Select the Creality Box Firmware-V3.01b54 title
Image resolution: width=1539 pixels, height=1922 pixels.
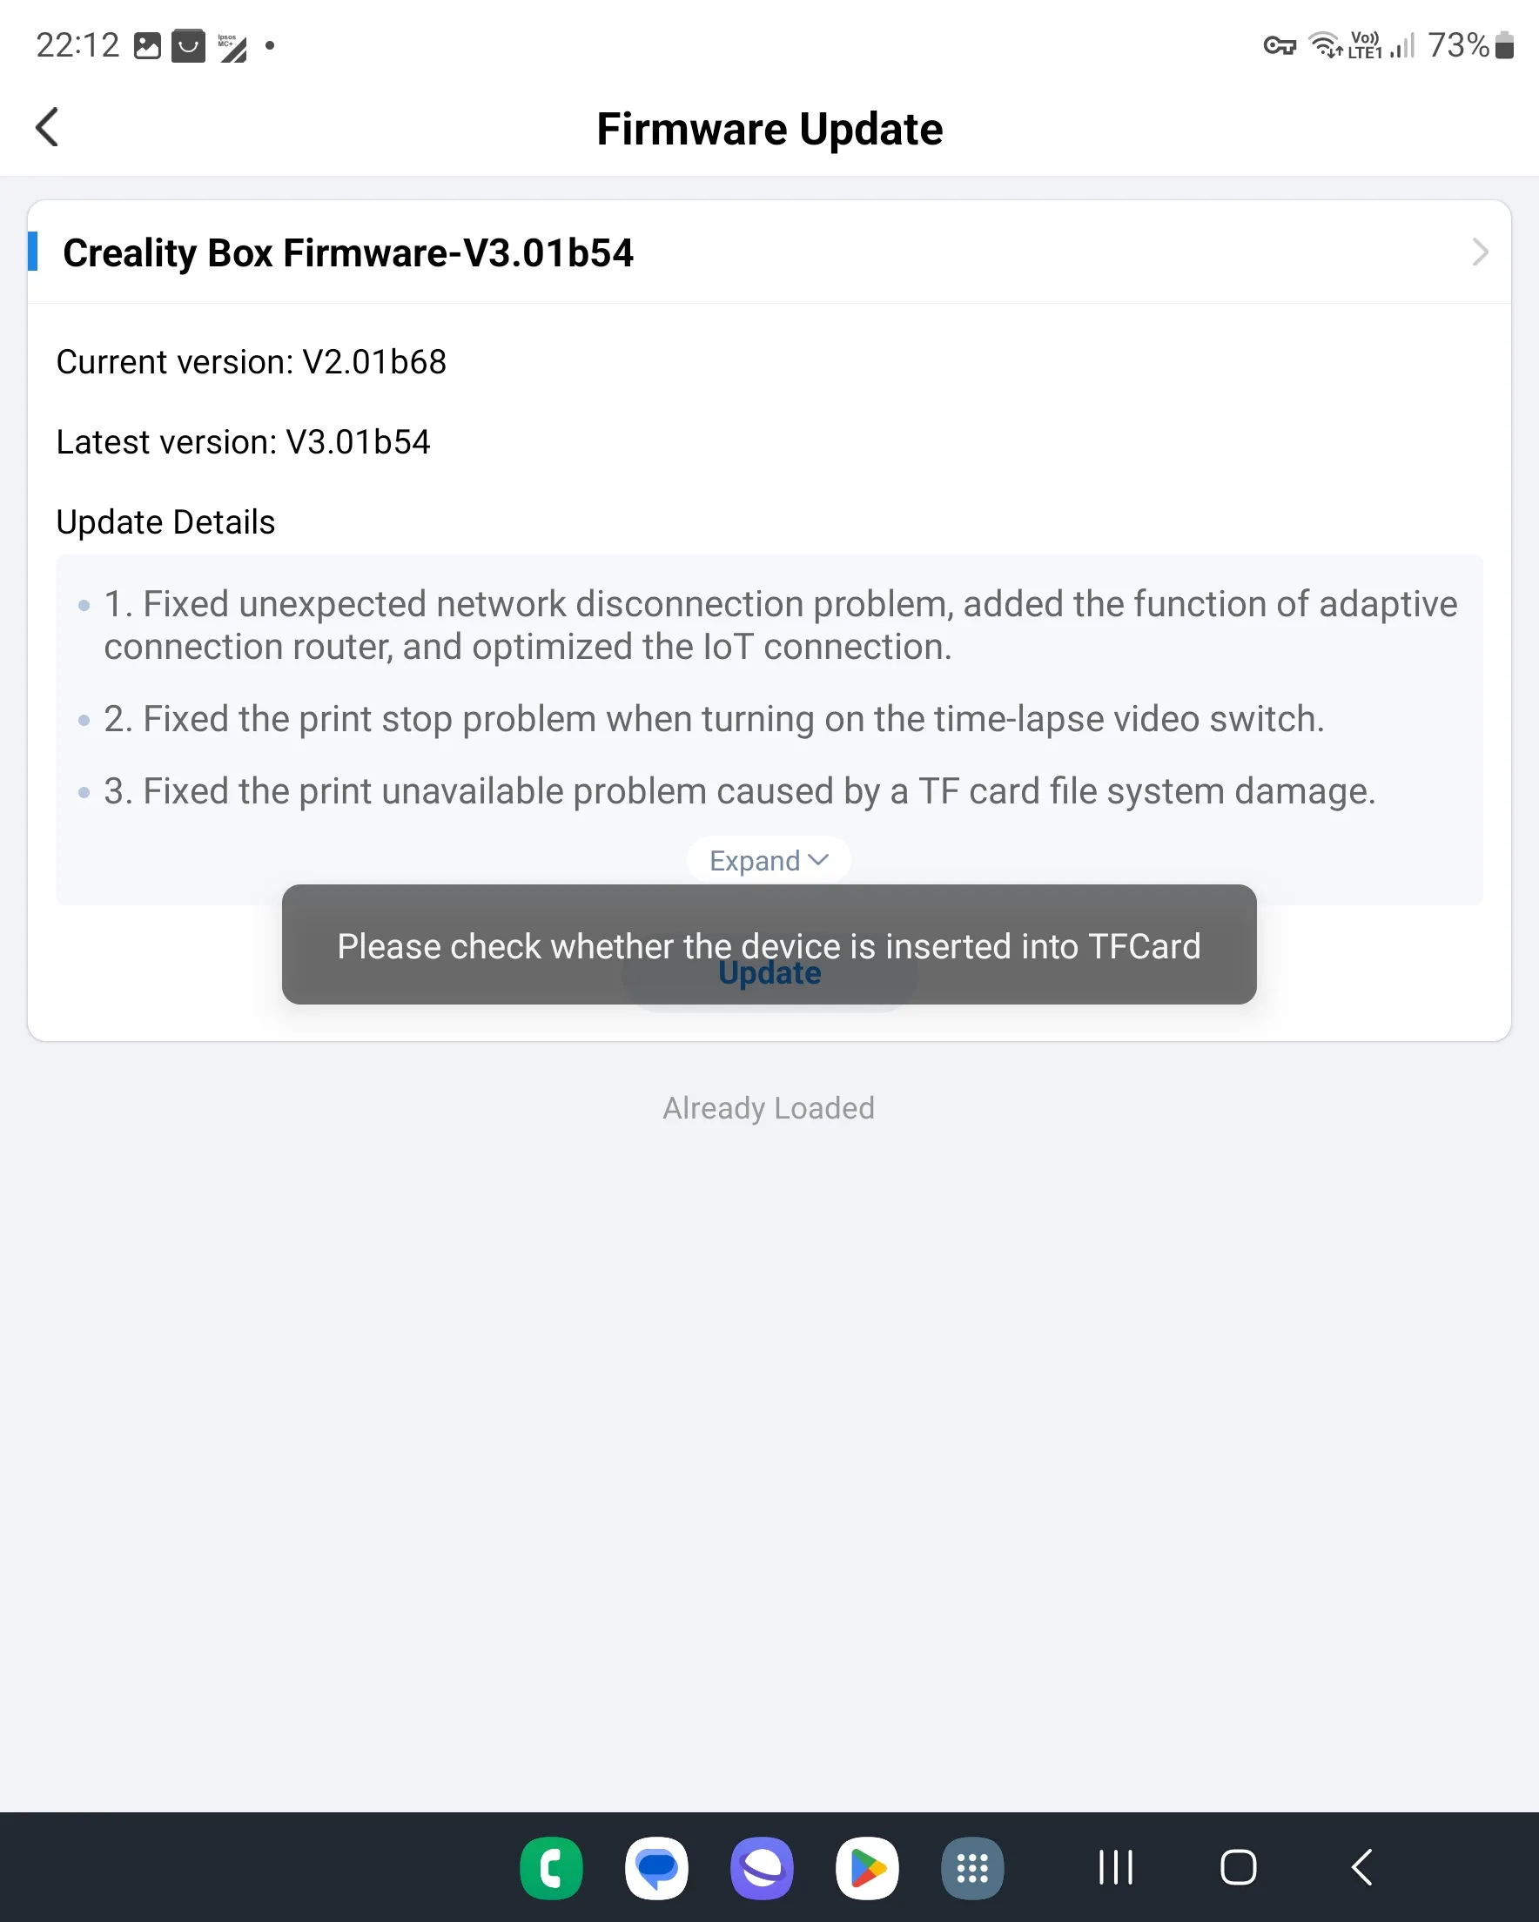[347, 253]
